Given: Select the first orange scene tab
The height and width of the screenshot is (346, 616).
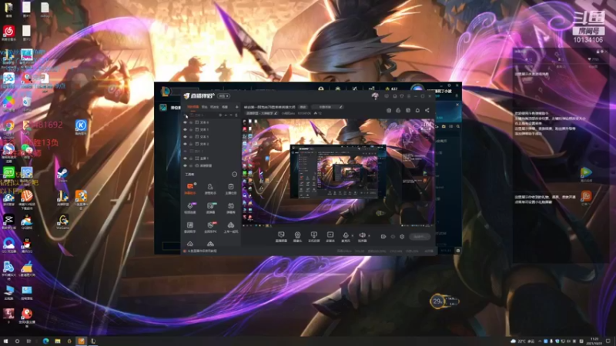Looking at the screenshot, I should 192,107.
